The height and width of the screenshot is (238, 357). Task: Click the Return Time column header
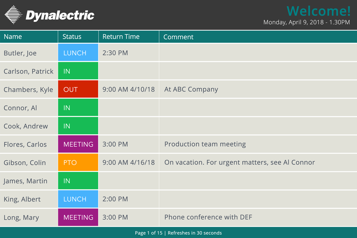129,37
